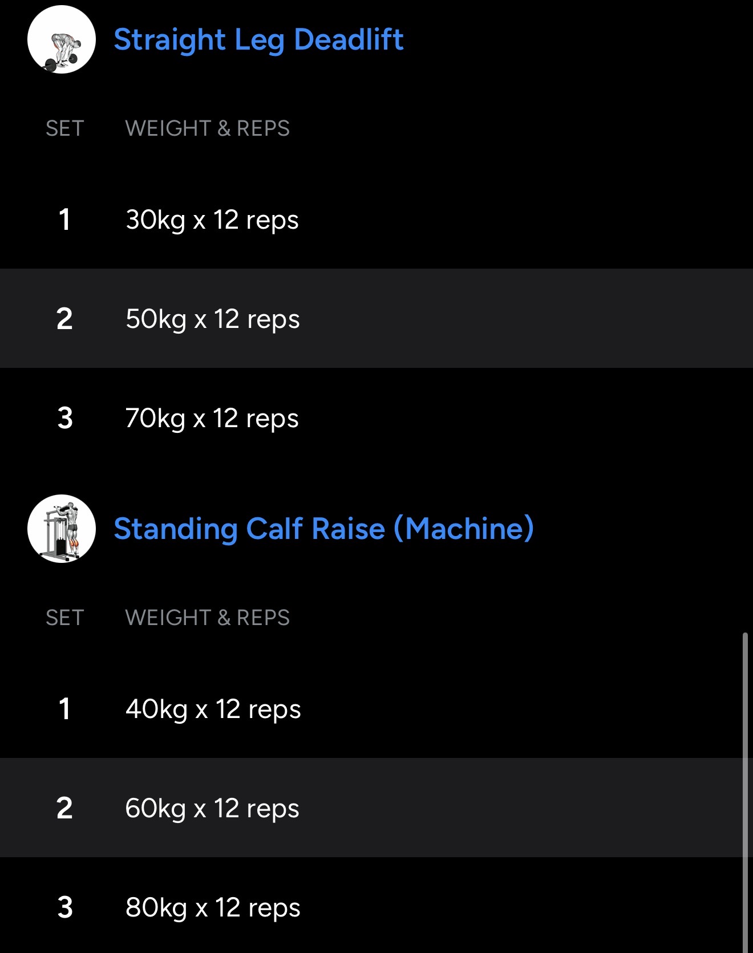Open the Standing Calf Raise (Machine) link

click(323, 529)
